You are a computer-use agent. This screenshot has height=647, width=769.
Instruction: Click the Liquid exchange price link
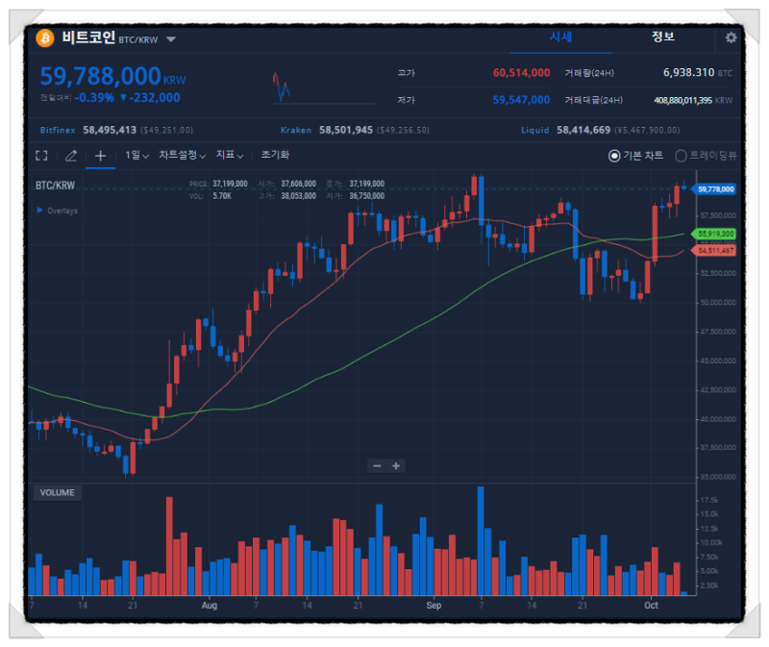tap(600, 130)
